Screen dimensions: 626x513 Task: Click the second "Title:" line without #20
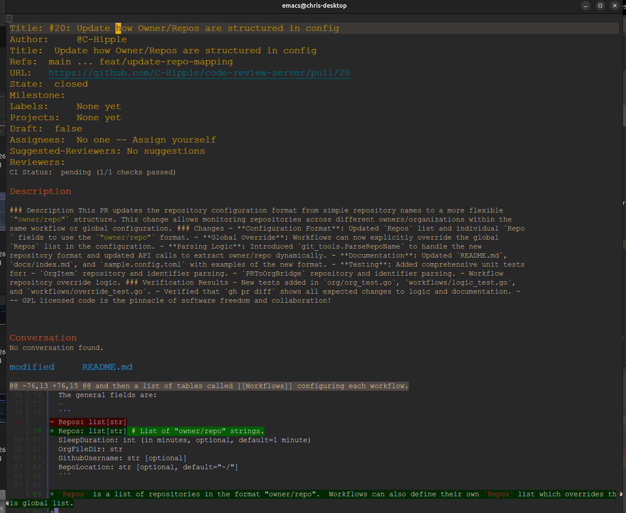click(163, 51)
